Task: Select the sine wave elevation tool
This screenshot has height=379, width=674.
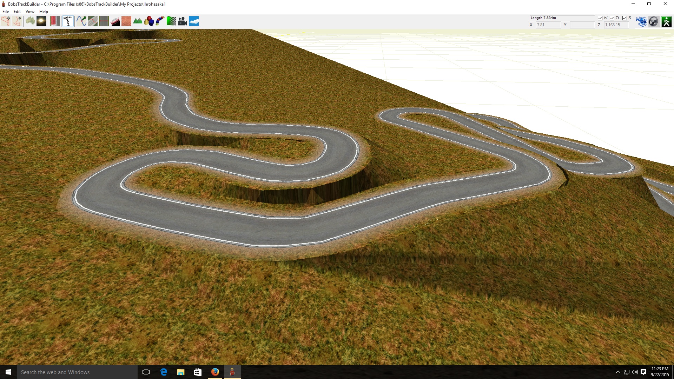Action: pyautogui.click(x=81, y=21)
